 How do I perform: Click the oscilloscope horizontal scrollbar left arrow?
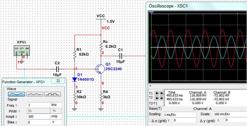pos(150,86)
